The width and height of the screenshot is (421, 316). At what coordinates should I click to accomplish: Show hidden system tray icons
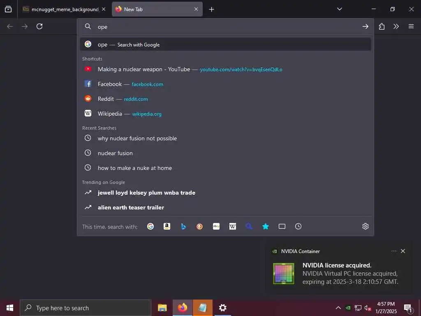pos(338,308)
